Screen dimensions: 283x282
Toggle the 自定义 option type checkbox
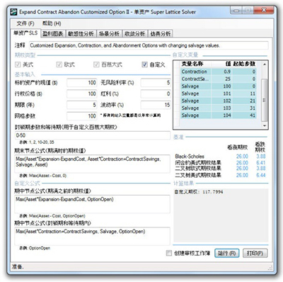pos(144,64)
